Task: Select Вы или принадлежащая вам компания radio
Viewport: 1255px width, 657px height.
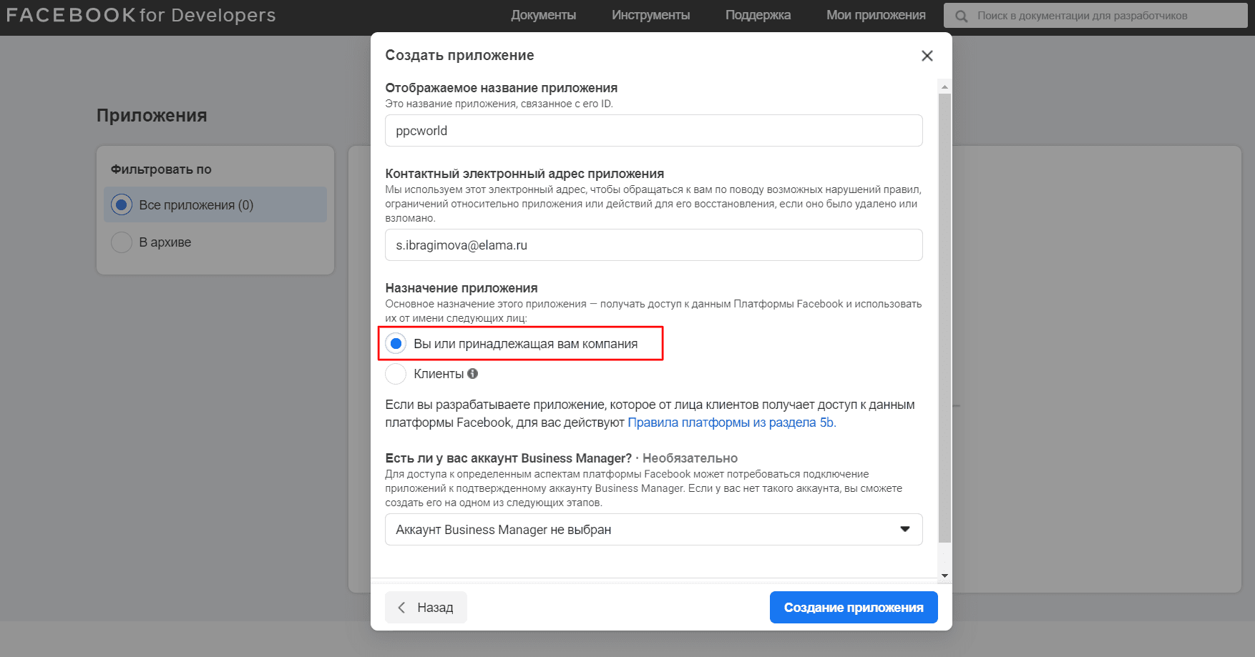Action: (x=396, y=344)
